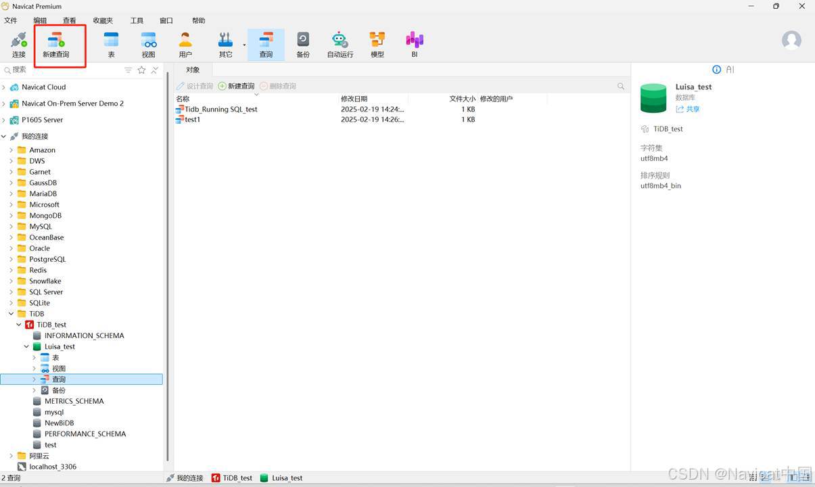Open the 编辑 menu
This screenshot has width=815, height=487.
(x=41, y=20)
